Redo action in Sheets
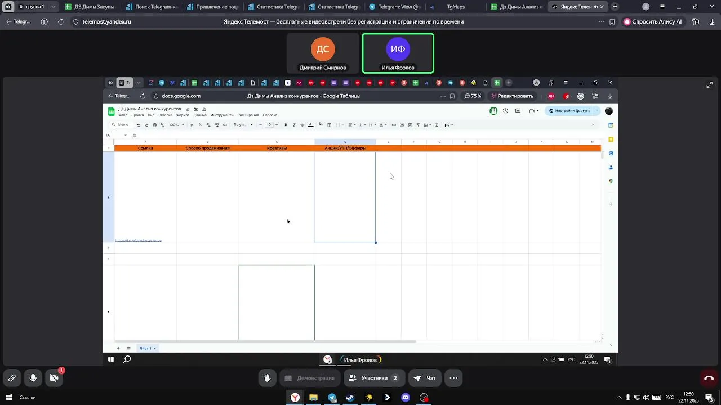 146,125
